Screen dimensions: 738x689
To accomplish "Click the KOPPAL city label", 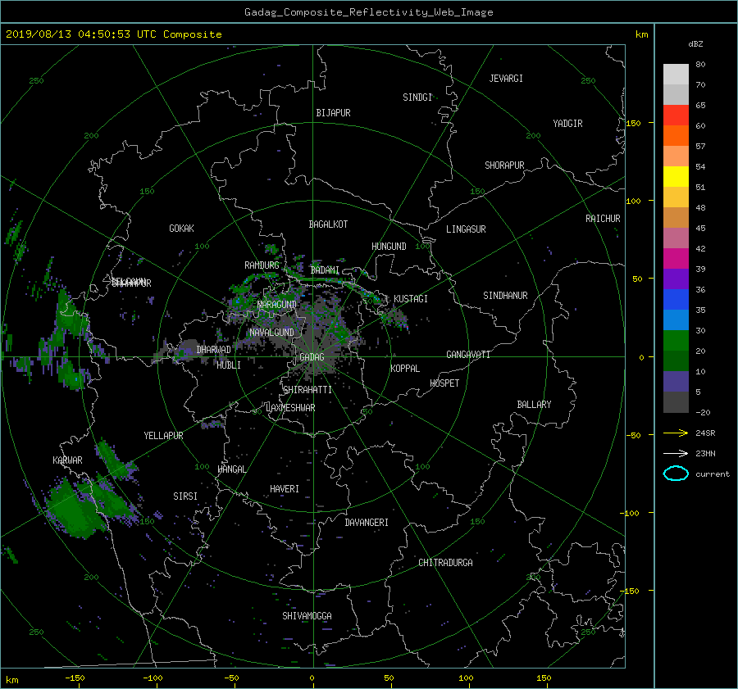I will tap(405, 369).
